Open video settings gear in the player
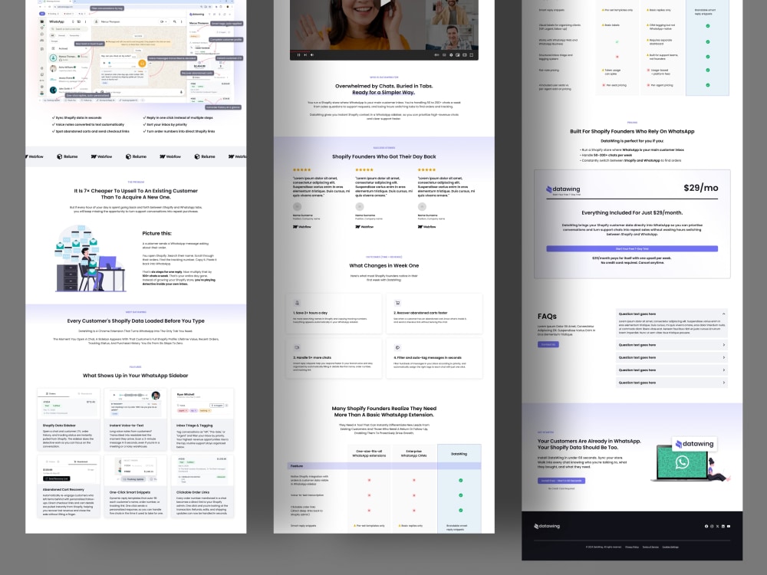This screenshot has width=767, height=575. [x=451, y=54]
